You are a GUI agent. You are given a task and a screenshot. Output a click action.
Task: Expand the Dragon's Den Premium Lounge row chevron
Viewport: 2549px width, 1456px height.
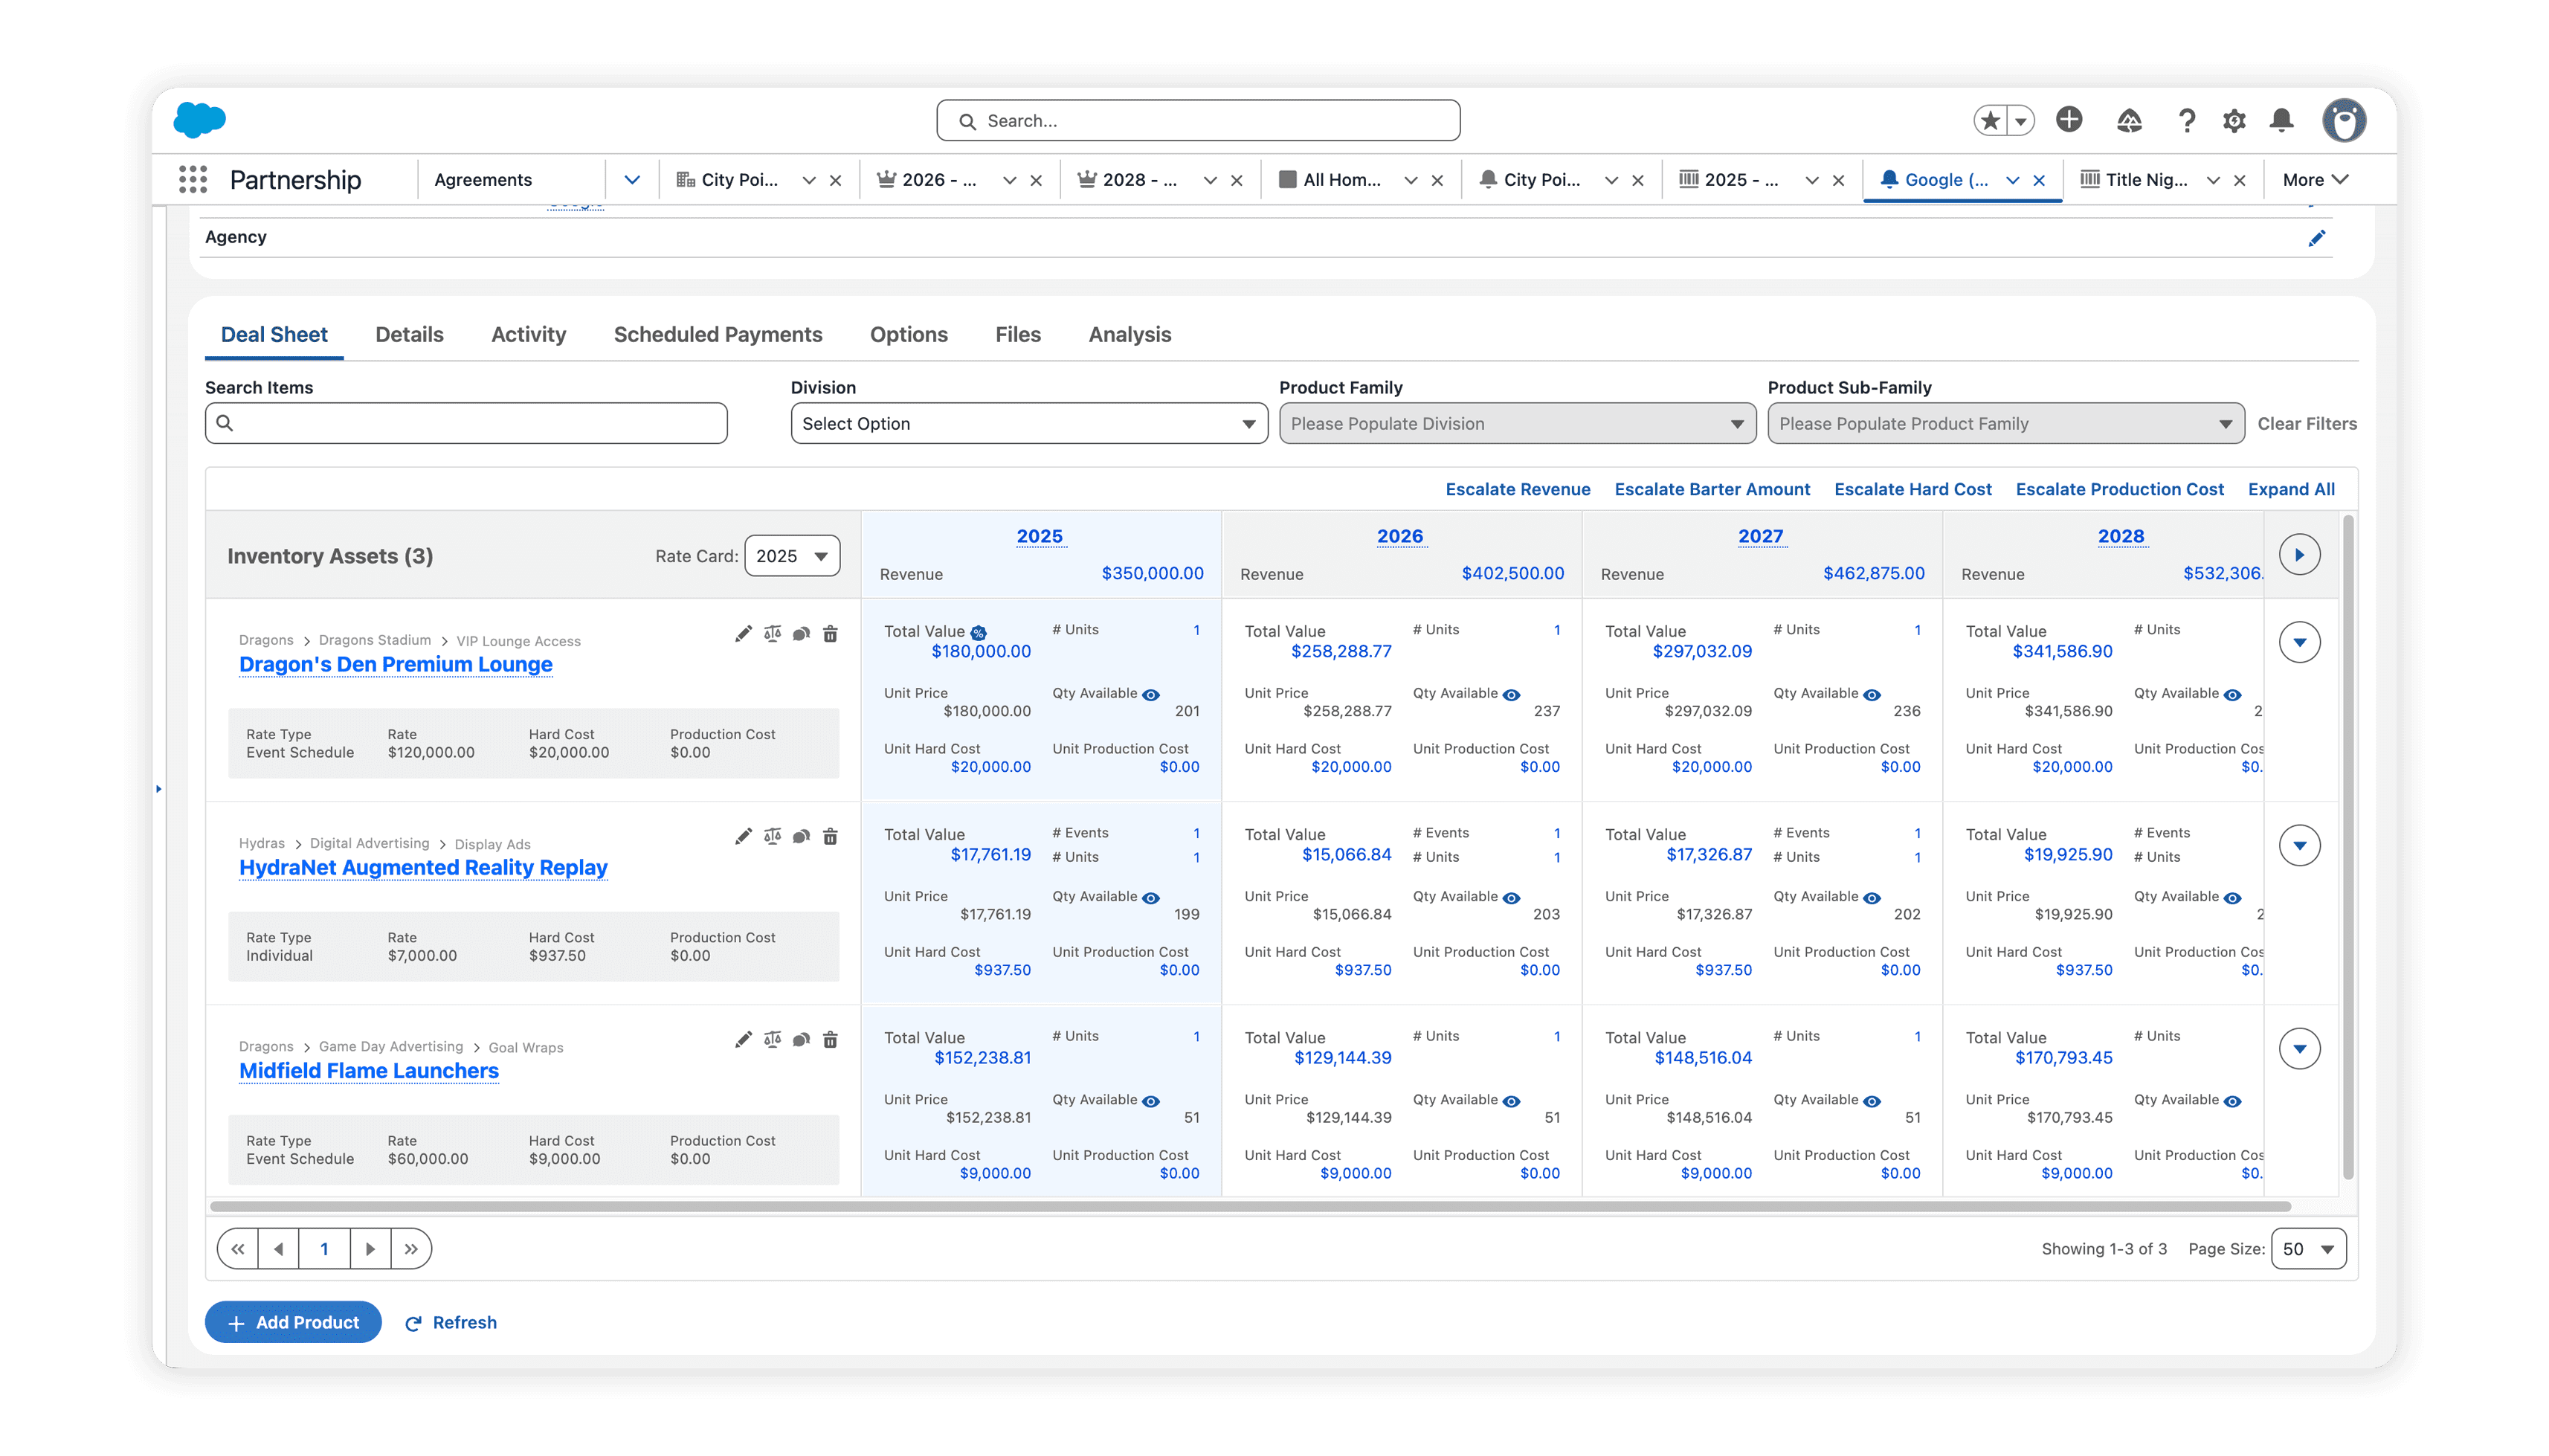pos(2299,643)
